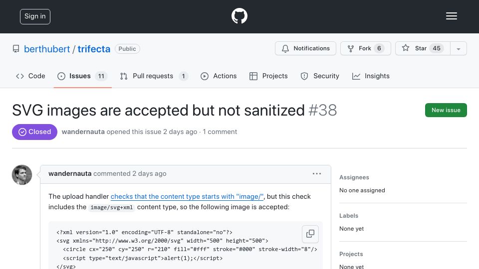Open the '2 days ago' comment timestamp link
Screen dimensions: 479x269
(149, 173)
